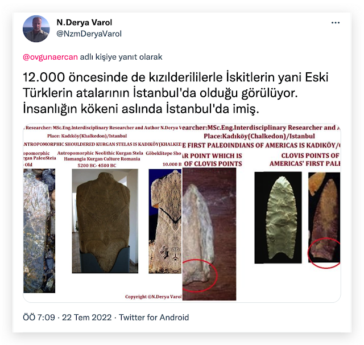The height and width of the screenshot is (345, 364).
Task: Open the circled Kadıköy spear point photo
Action: tap(209, 234)
